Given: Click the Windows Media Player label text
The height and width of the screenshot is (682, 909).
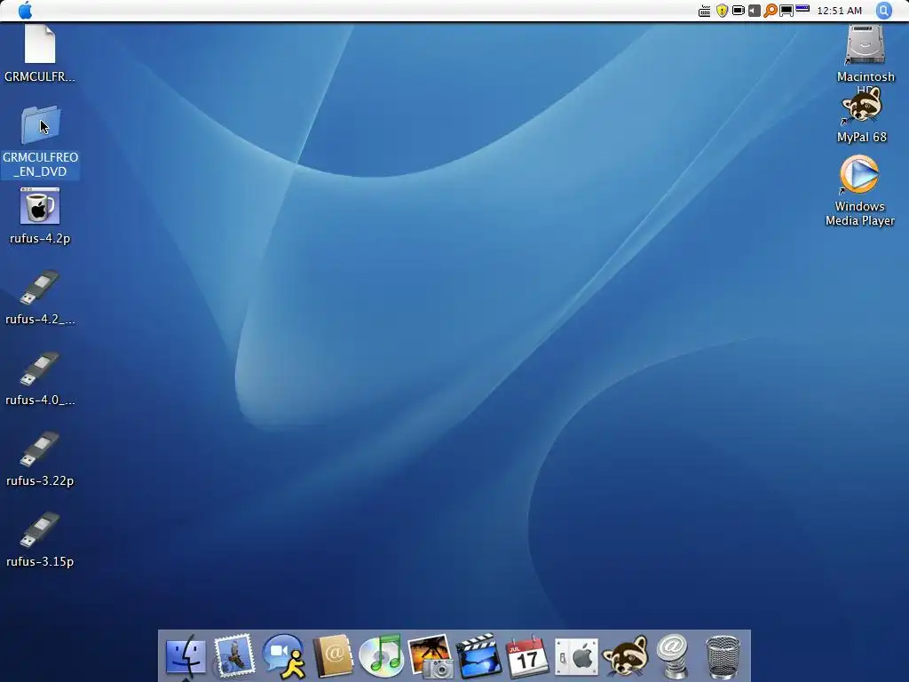Looking at the screenshot, I should 859,213.
